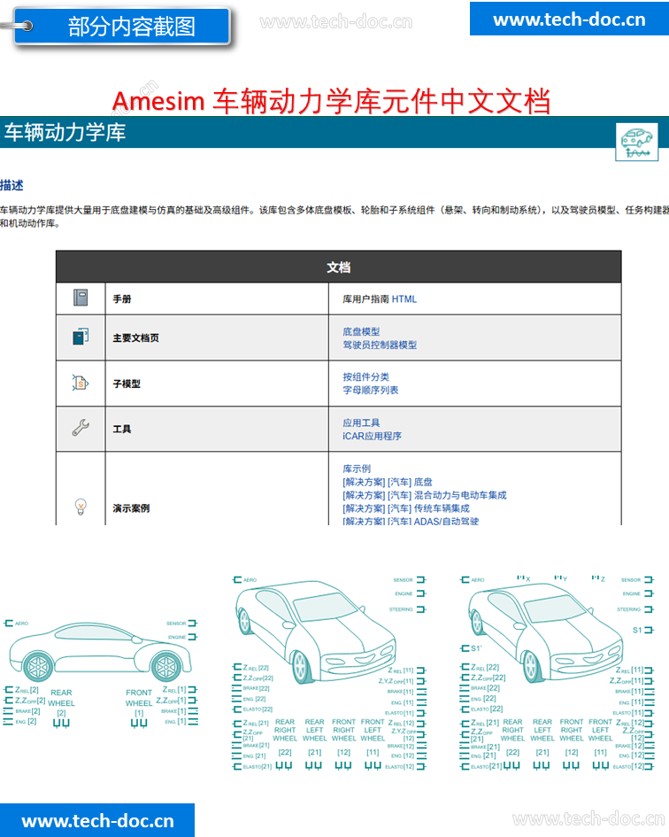
Task: Open the 库示例 link
Action: tap(357, 469)
